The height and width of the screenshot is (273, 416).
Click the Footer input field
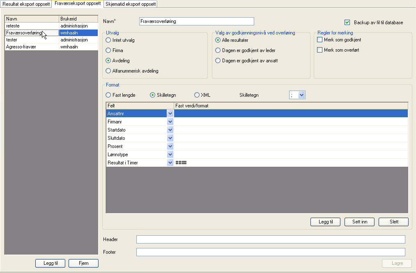[271, 252]
